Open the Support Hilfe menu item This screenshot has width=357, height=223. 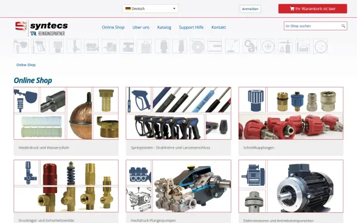[x=191, y=27]
